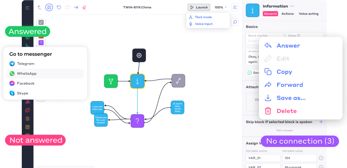Open the Information block more options
The width and height of the screenshot is (347, 168).
(x=293, y=6)
